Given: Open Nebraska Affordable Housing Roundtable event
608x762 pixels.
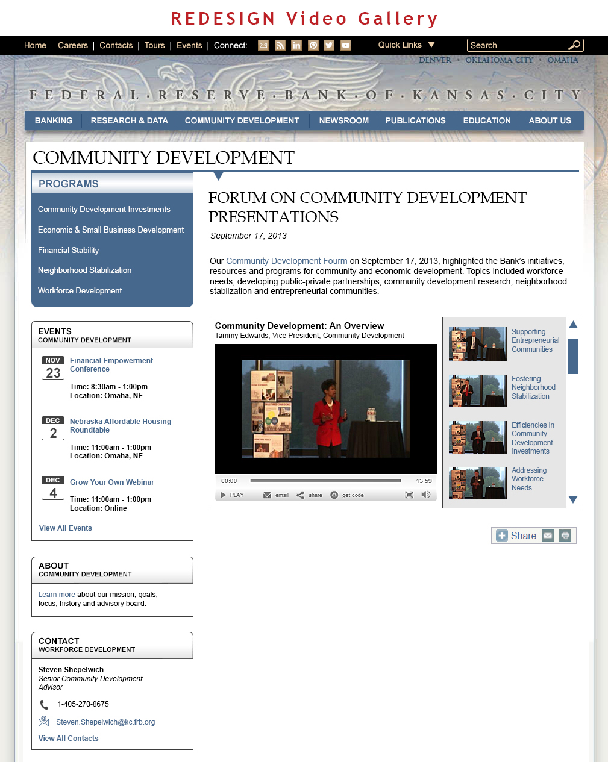Looking at the screenshot, I should coord(121,426).
